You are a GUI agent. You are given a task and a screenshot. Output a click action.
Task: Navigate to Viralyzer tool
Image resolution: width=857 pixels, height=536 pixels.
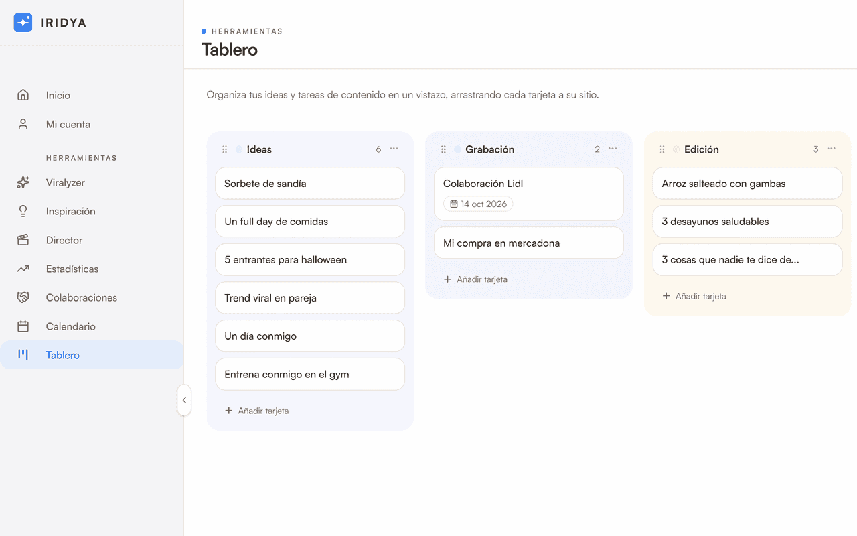92,182
